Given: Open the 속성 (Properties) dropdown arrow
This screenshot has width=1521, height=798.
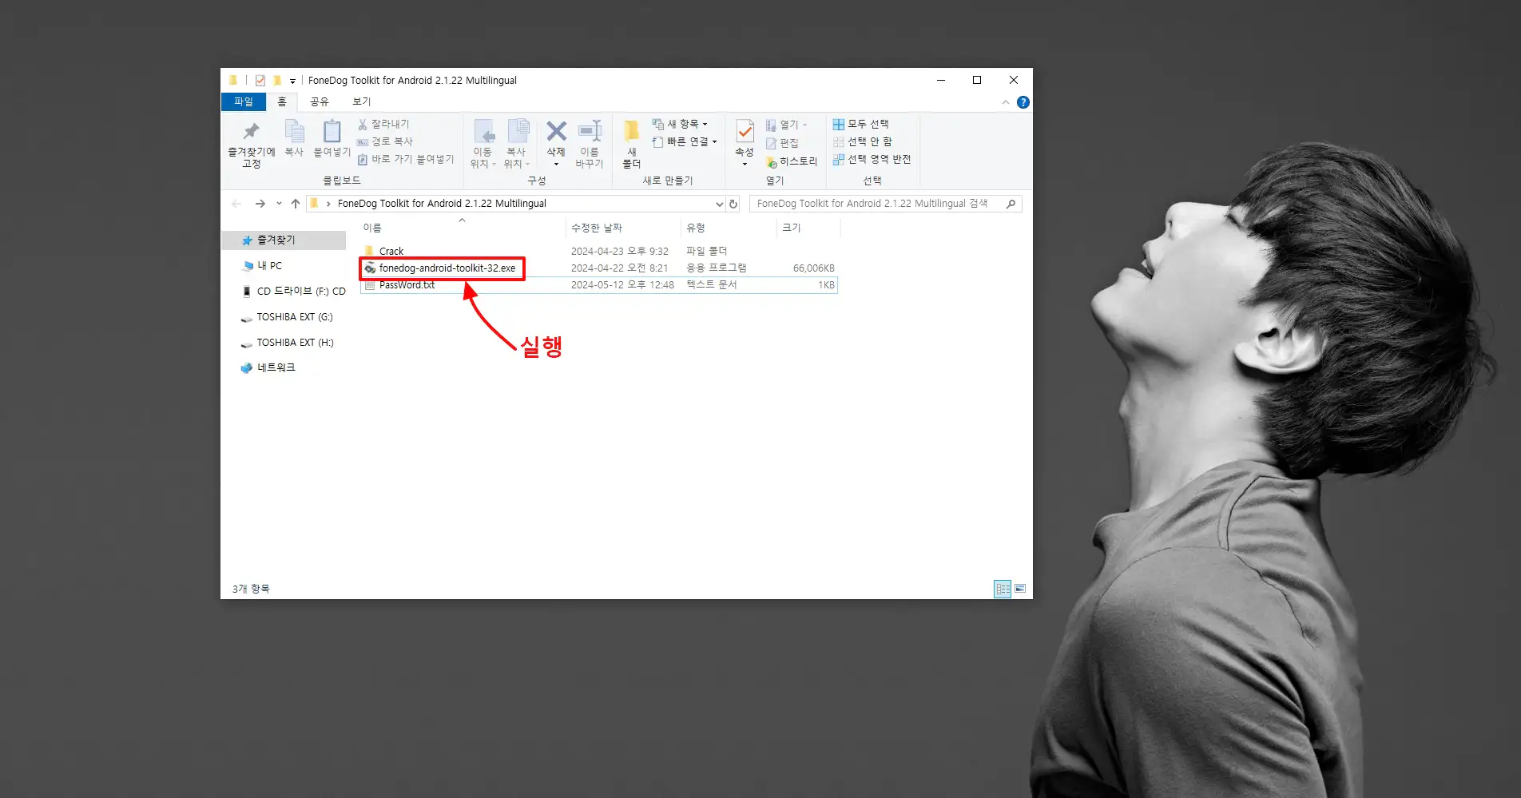Looking at the screenshot, I should point(745,164).
